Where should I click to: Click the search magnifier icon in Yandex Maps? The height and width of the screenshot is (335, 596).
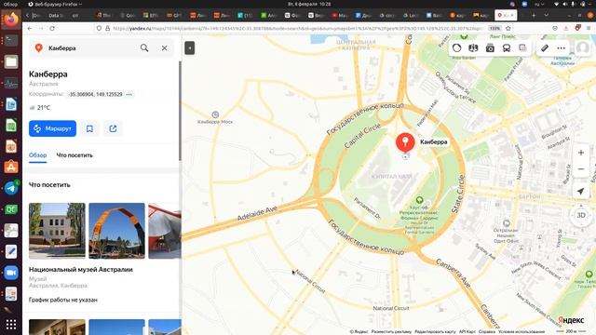pos(144,47)
